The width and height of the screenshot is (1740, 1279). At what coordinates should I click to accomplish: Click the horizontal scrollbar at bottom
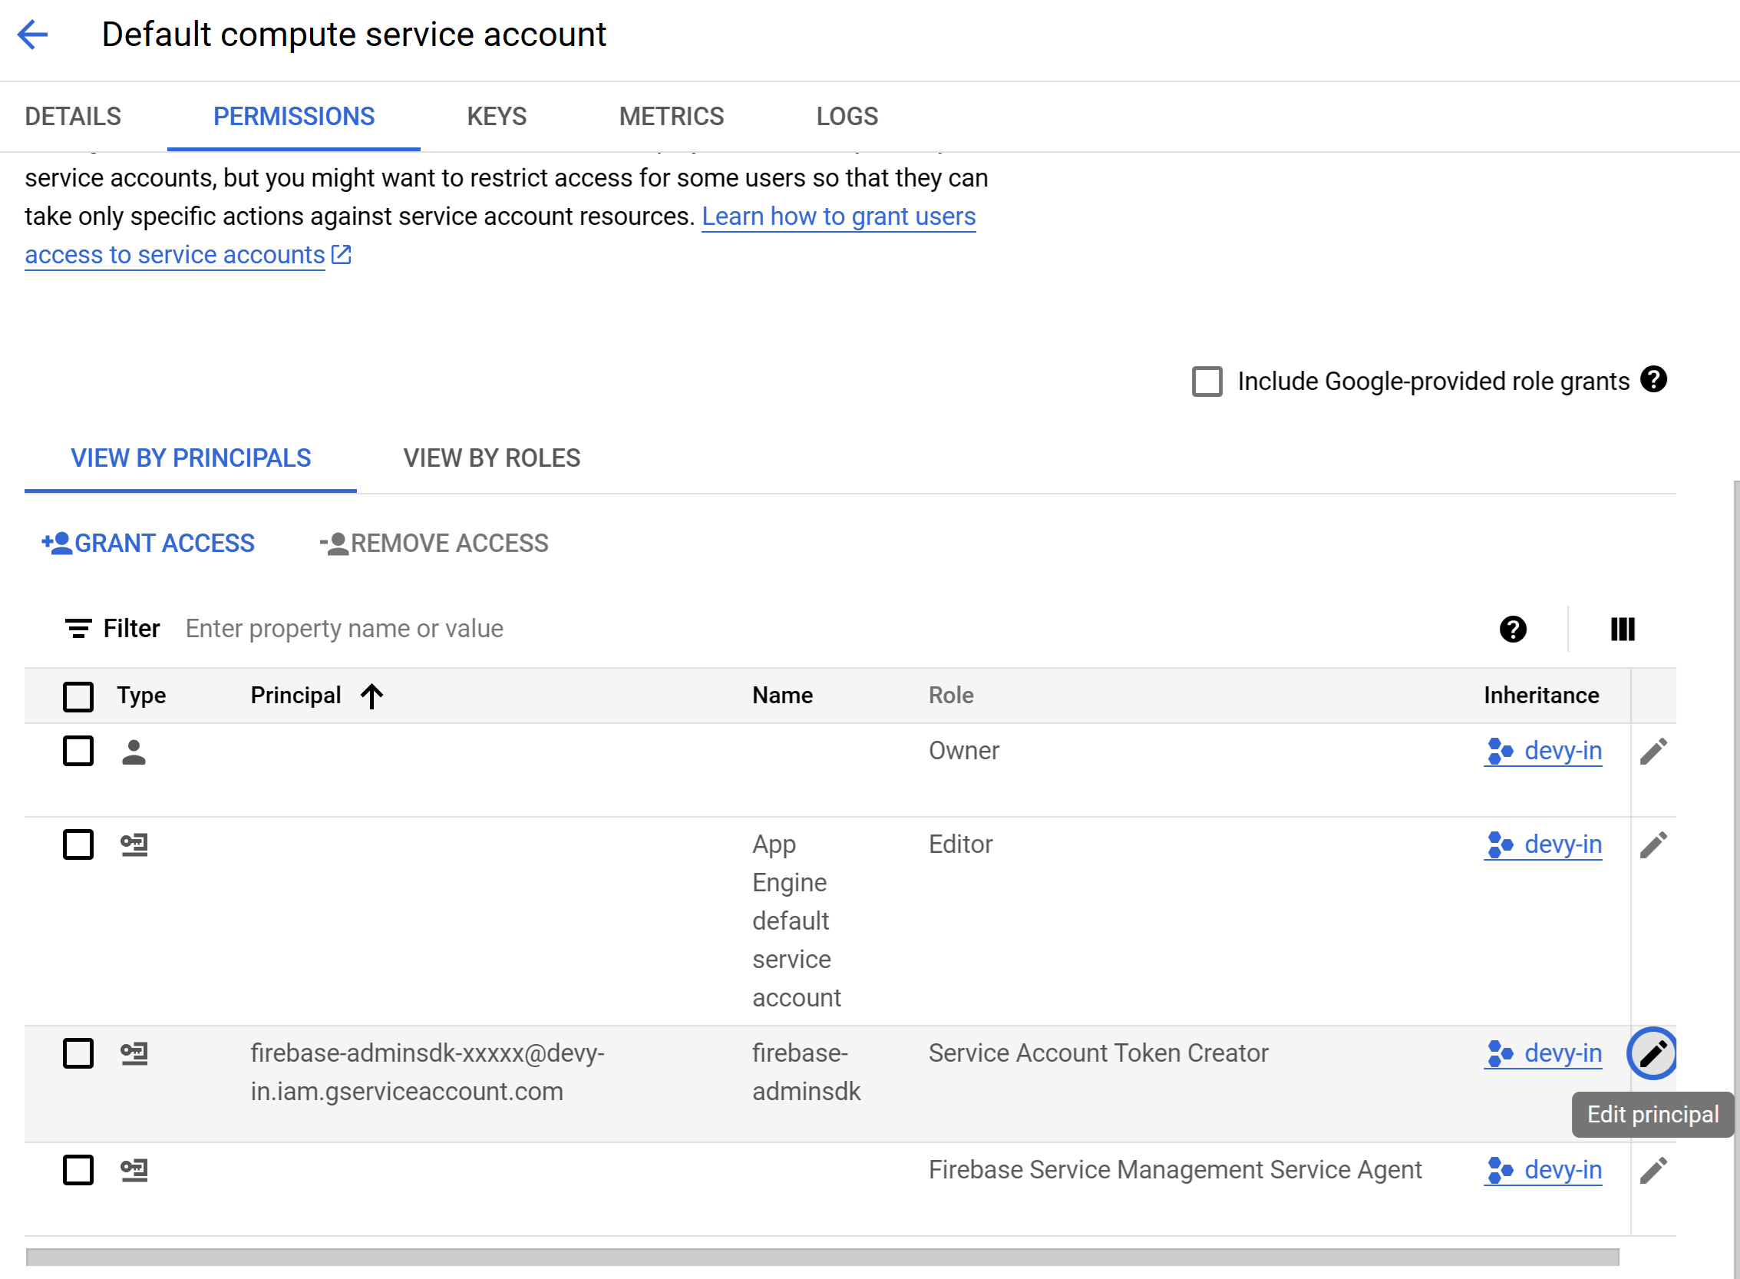click(x=822, y=1256)
